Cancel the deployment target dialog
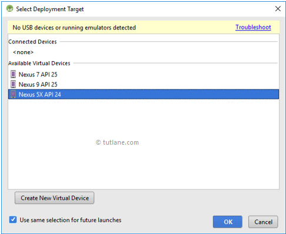This screenshot has width=286, height=234. pyautogui.click(x=263, y=222)
